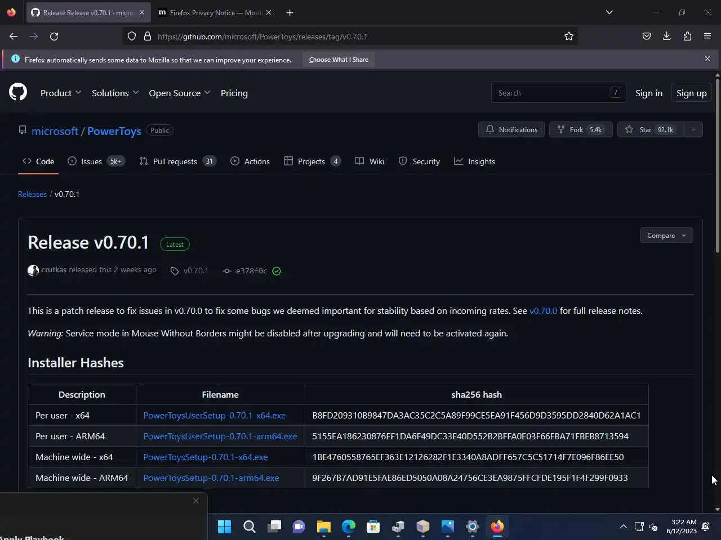This screenshot has height=540, width=721.
Task: Open Microsoft Store from the taskbar
Action: pos(373,526)
